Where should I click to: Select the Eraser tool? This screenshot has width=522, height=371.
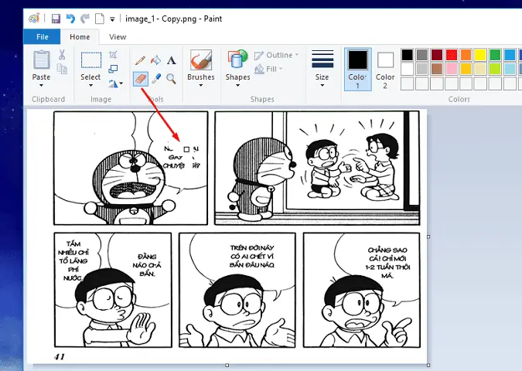[141, 79]
